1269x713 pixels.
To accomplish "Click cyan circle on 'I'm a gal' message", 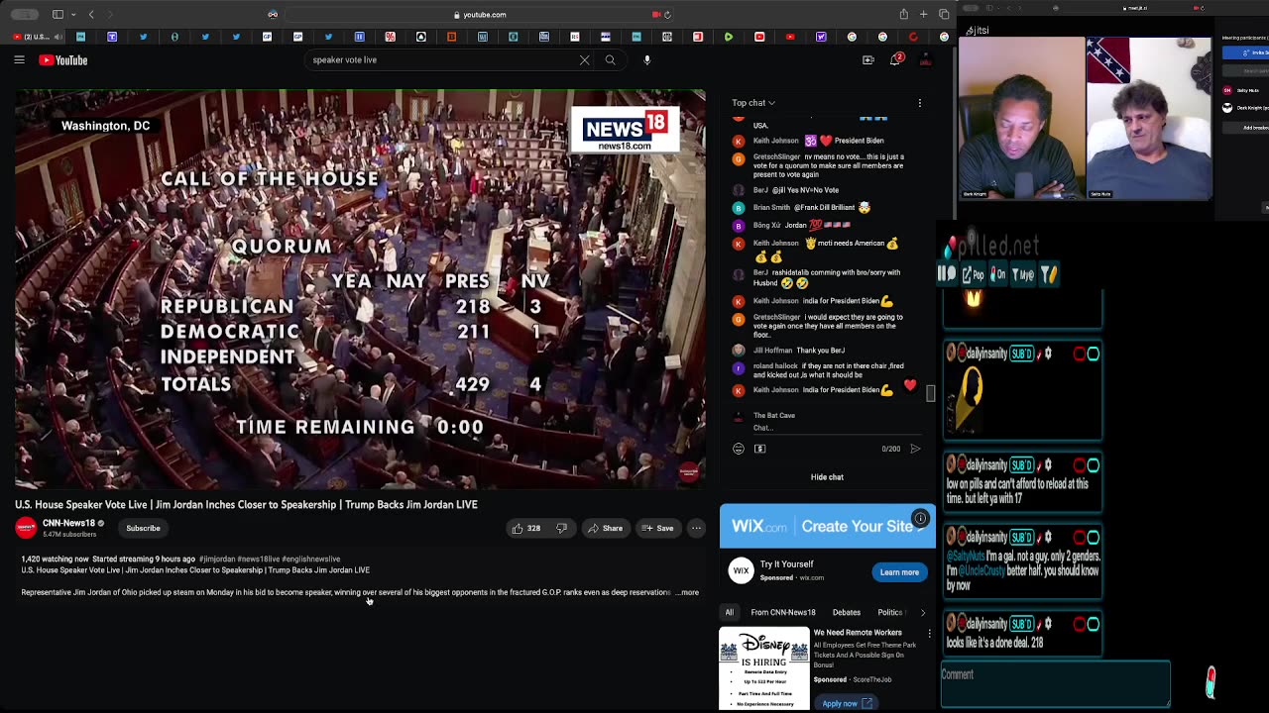I will click(x=1094, y=538).
